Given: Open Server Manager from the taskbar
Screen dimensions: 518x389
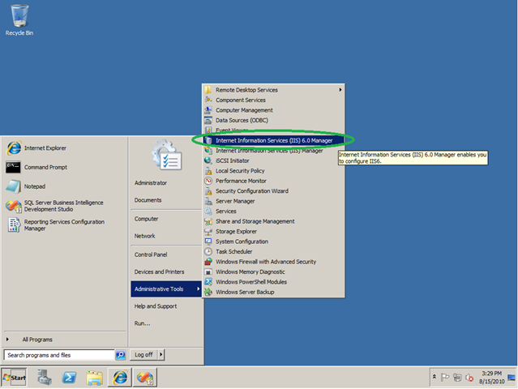Looking at the screenshot, I should coord(45,378).
